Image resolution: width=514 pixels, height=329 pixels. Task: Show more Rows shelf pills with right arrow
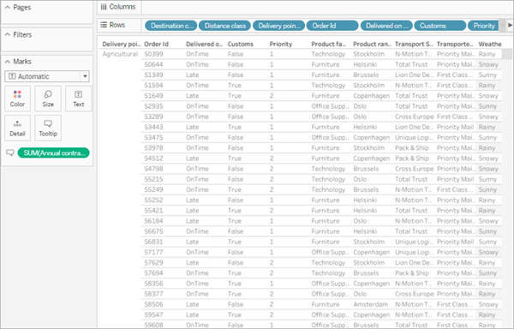point(510,25)
